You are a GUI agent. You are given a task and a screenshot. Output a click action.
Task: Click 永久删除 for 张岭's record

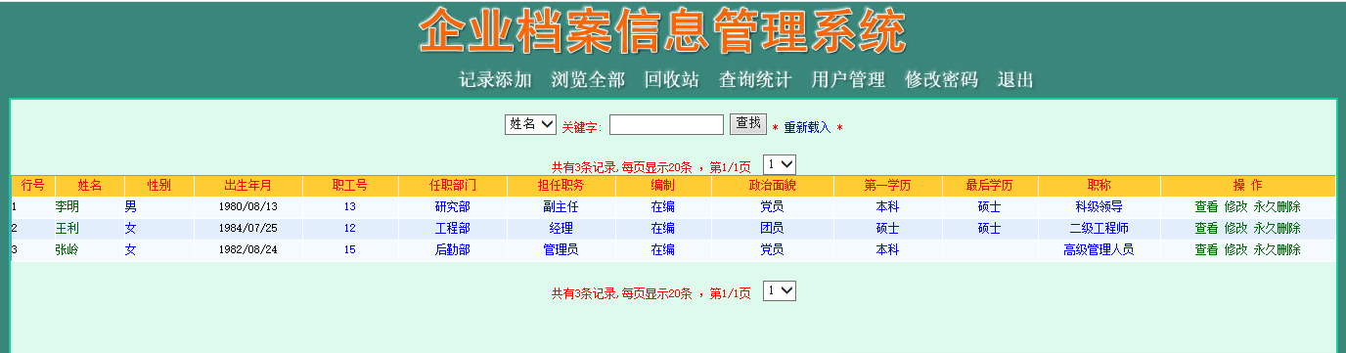click(1277, 249)
